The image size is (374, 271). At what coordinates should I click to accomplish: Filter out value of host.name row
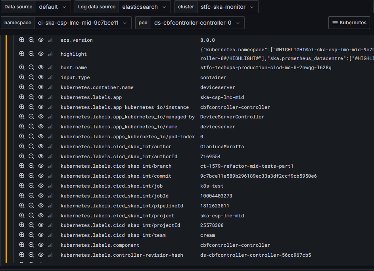pos(31,68)
